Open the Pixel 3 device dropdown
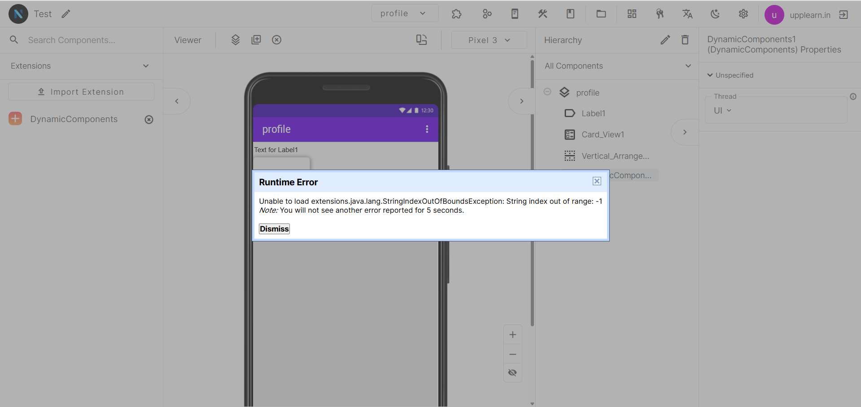The width and height of the screenshot is (861, 407). 489,40
